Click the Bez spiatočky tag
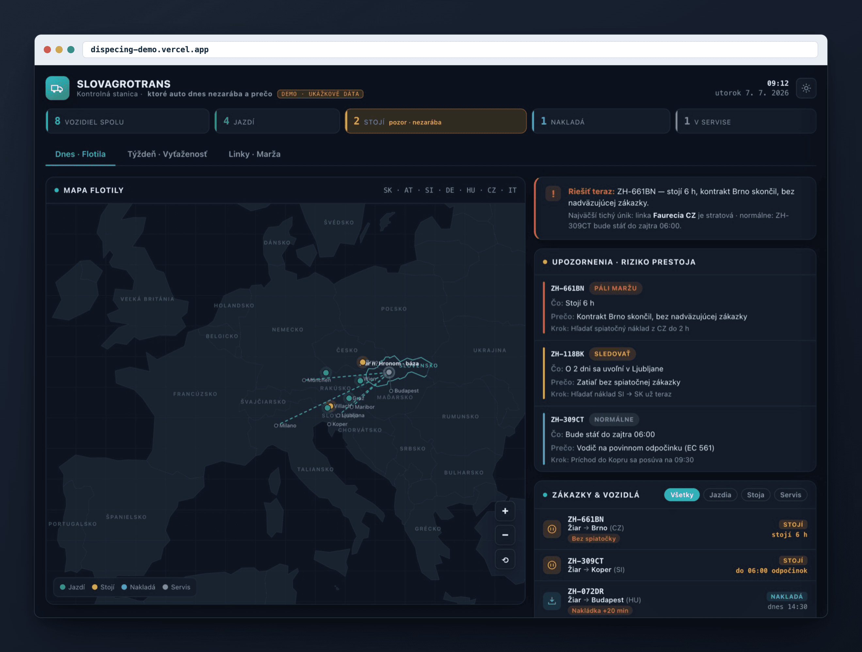The height and width of the screenshot is (652, 862). click(x=594, y=539)
